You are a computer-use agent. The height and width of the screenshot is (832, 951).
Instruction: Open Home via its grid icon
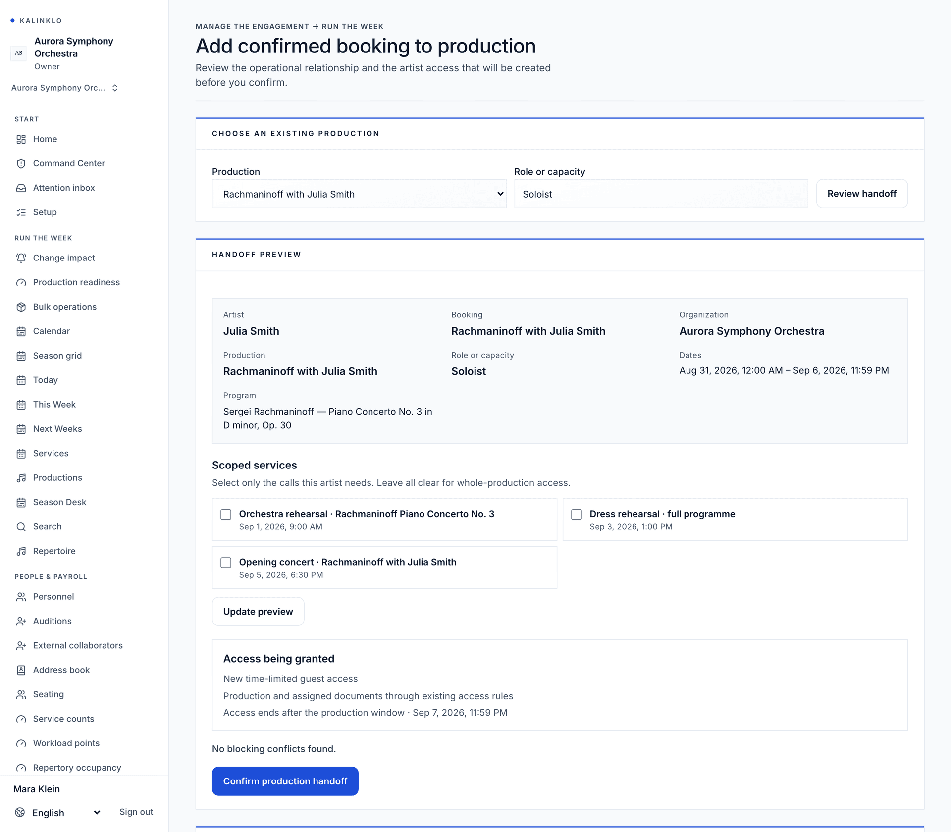(x=21, y=139)
